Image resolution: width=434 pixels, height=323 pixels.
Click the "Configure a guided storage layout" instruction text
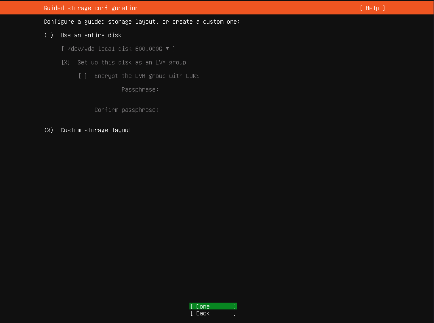[x=142, y=22]
